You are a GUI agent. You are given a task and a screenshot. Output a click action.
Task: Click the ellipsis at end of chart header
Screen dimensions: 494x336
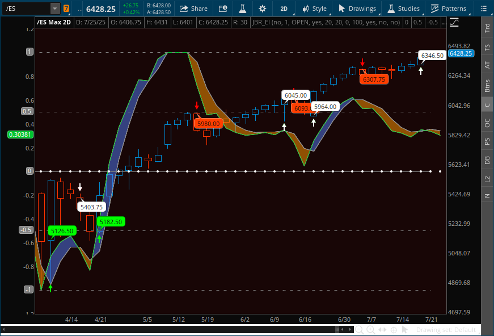444,22
